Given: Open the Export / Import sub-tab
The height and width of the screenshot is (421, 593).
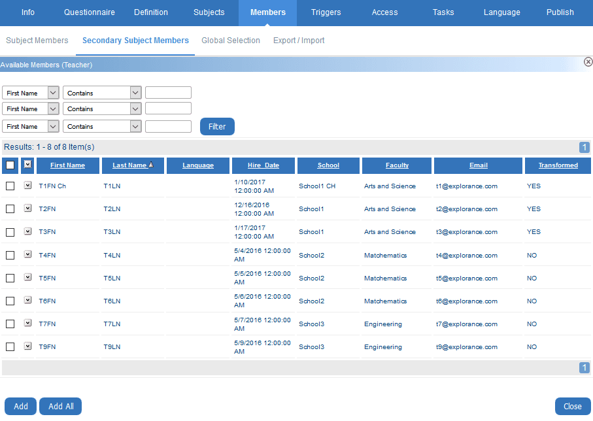Looking at the screenshot, I should coord(299,41).
